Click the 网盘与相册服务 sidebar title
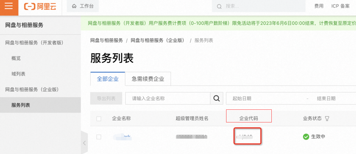 pyautogui.click(x=24, y=25)
